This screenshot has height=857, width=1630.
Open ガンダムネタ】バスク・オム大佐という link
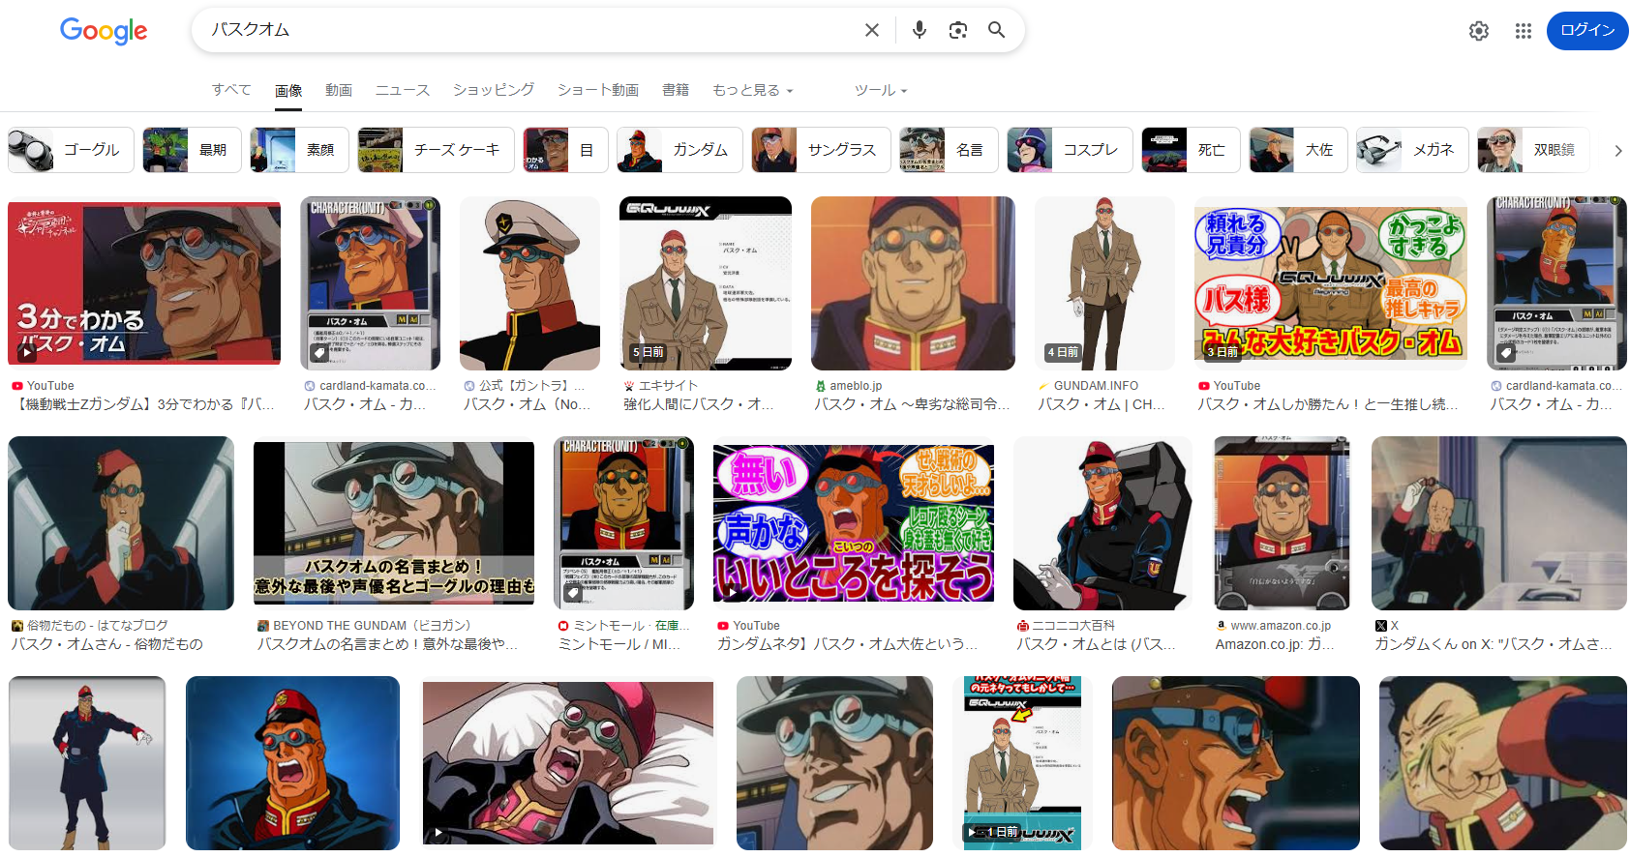tap(847, 644)
